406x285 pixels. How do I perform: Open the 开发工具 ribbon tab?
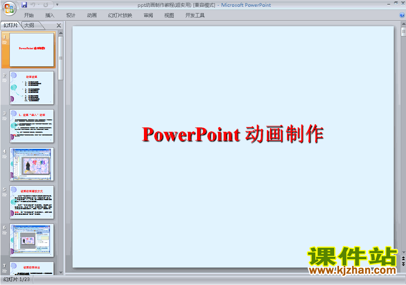pyautogui.click(x=195, y=15)
